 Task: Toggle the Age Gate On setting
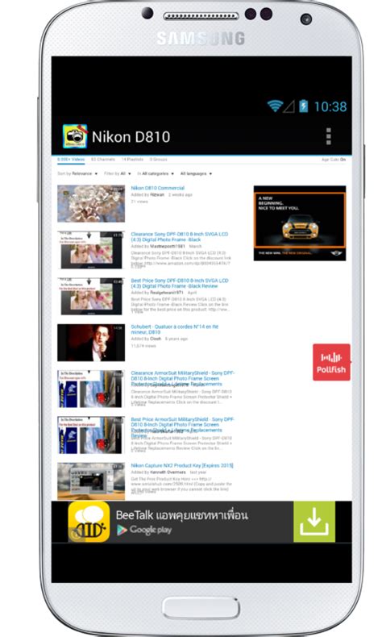tap(334, 160)
